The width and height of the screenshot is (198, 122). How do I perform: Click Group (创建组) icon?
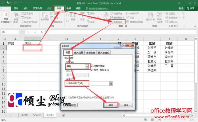coord(170,13)
